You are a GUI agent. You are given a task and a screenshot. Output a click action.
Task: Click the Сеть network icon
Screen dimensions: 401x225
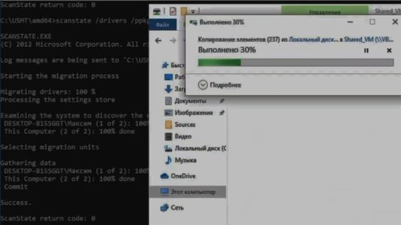pos(164,207)
